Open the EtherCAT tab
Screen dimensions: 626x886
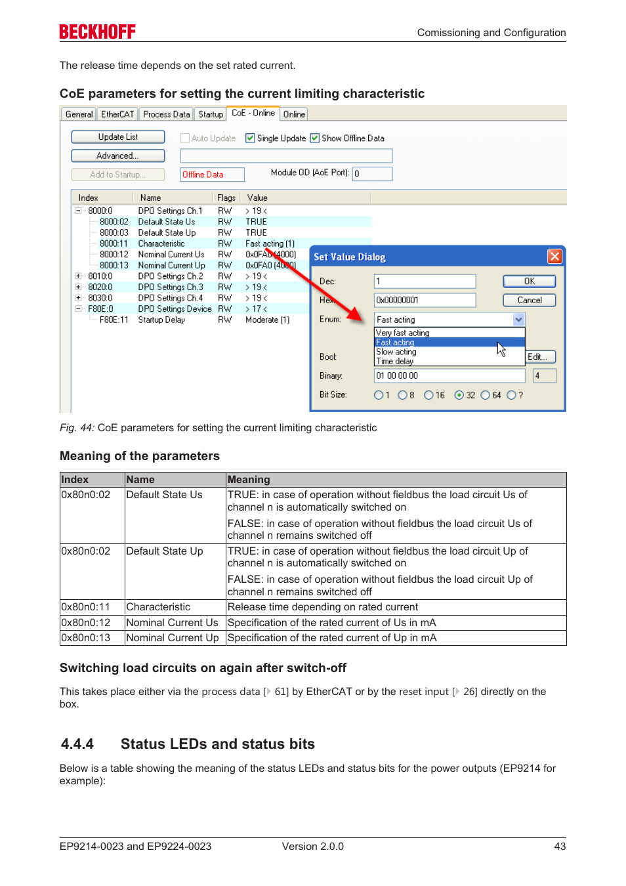[117, 114]
